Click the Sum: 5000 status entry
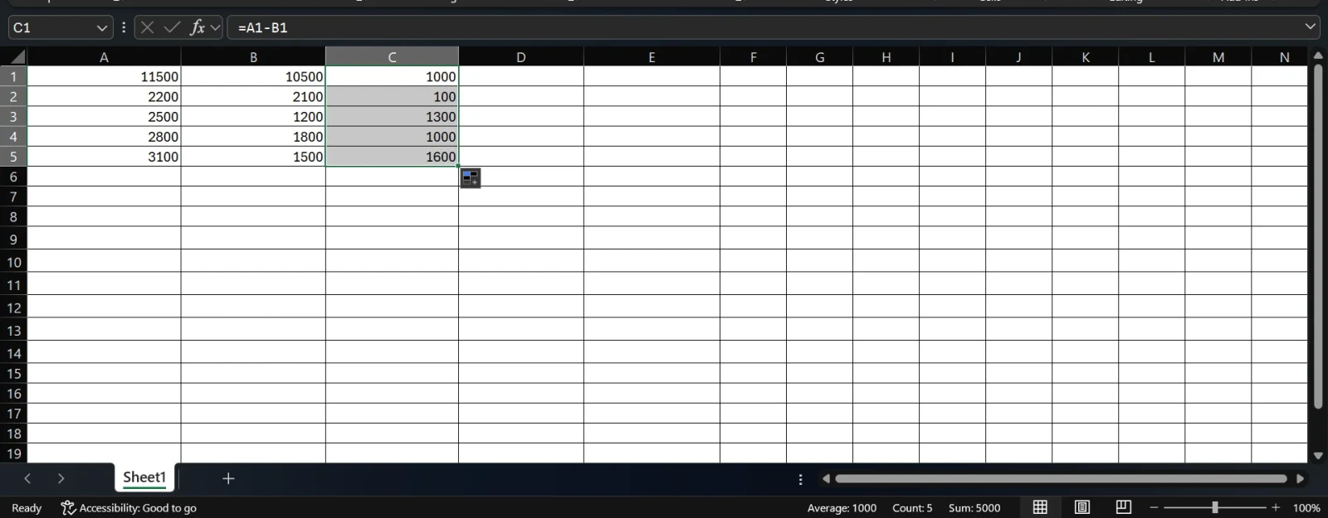Viewport: 1328px width, 518px height. pos(974,508)
